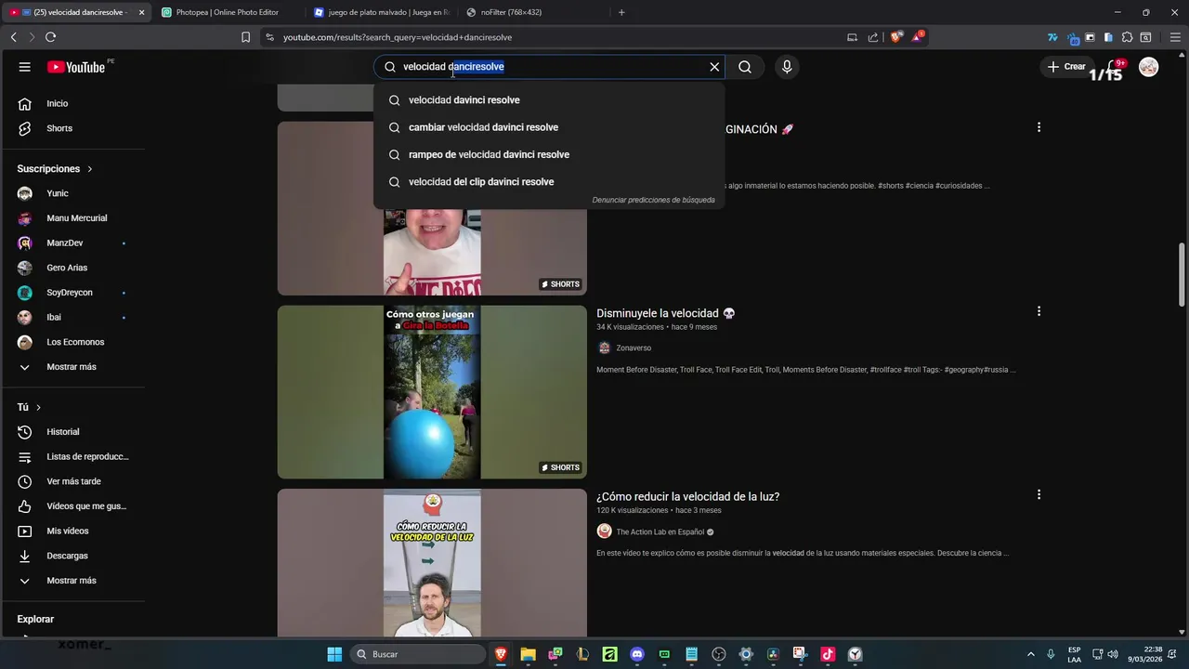The image size is (1189, 669).
Task: Open the ManzDev channel
Action: [x=74, y=243]
